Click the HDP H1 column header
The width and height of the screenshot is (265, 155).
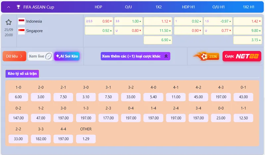[188, 7]
